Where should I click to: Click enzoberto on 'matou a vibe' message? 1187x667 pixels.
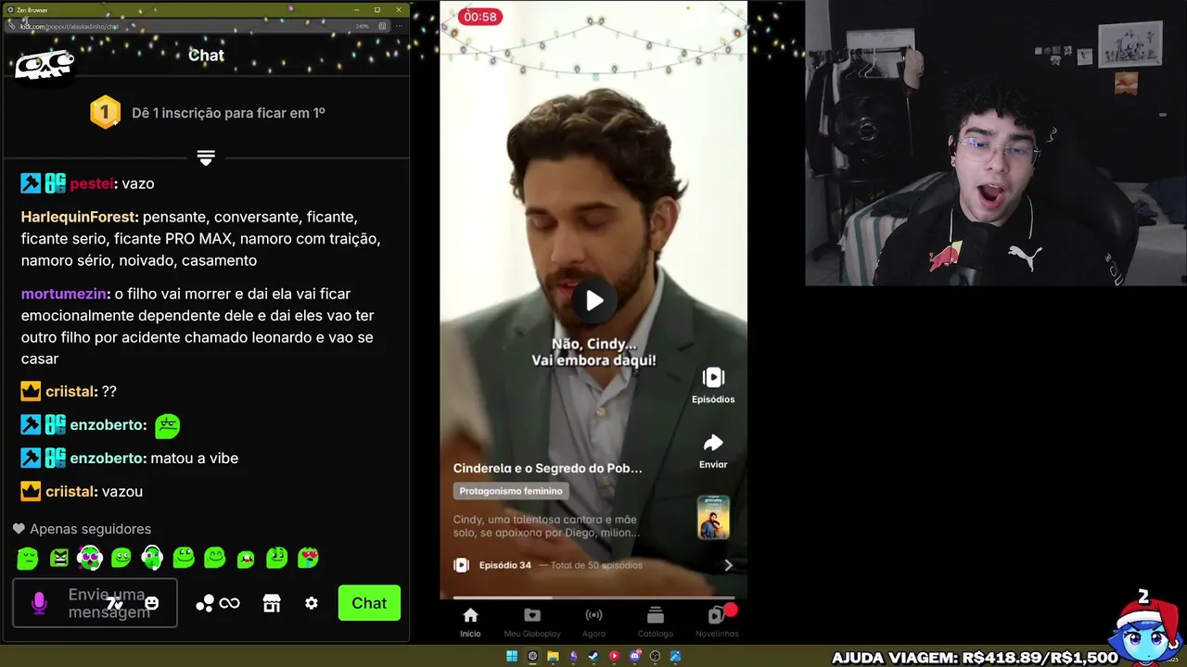click(x=108, y=458)
